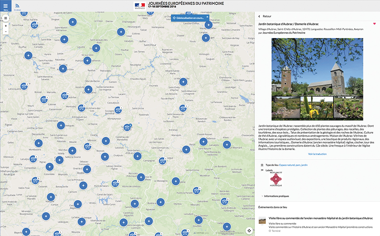
Task: Open the cluster marker below Decazeville
Action: click(x=38, y=143)
